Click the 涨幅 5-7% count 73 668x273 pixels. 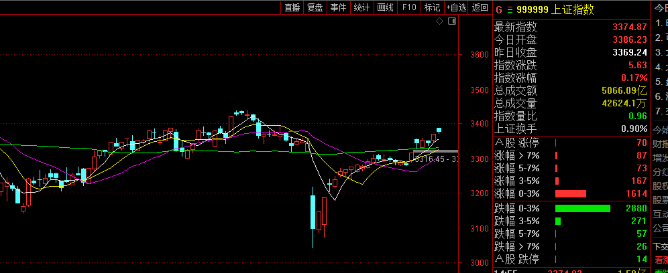point(642,169)
